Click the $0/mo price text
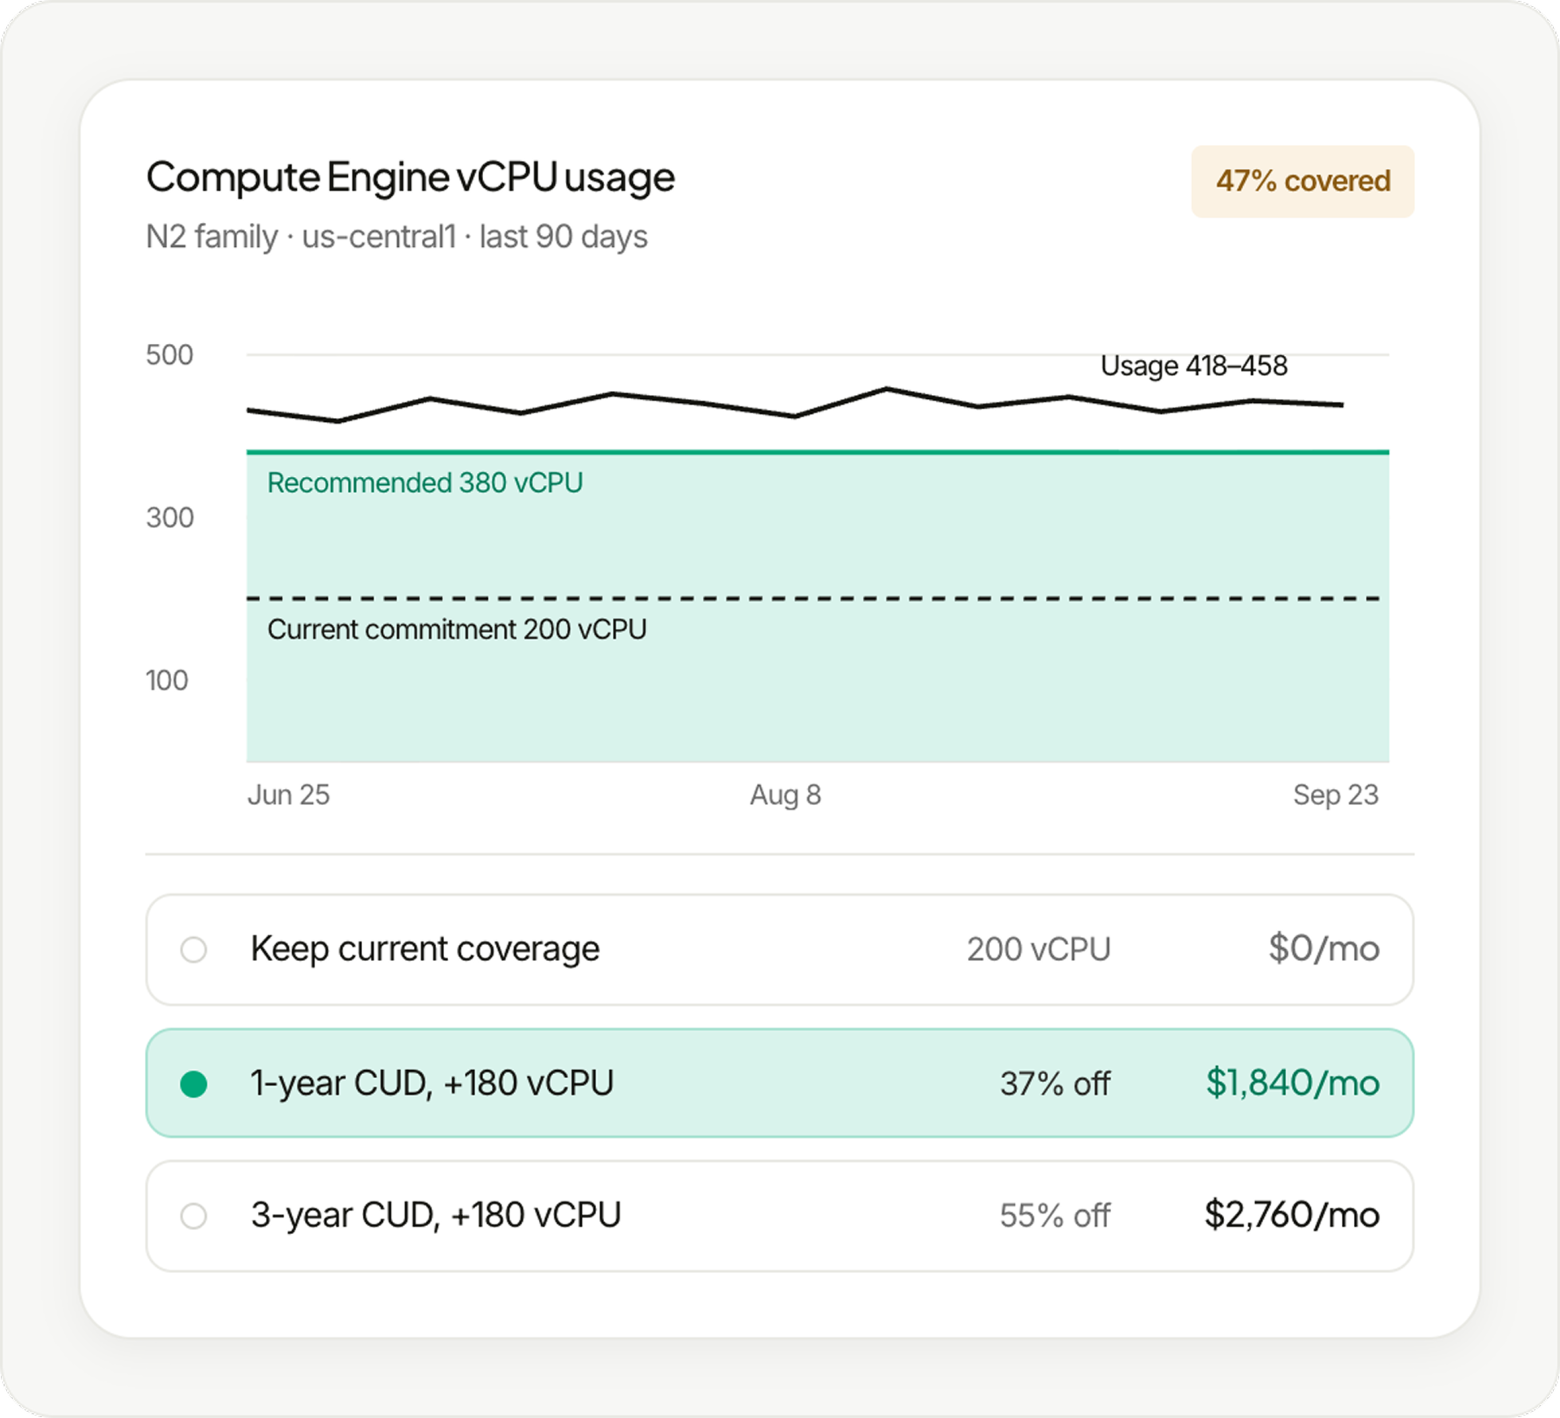 click(x=1324, y=949)
